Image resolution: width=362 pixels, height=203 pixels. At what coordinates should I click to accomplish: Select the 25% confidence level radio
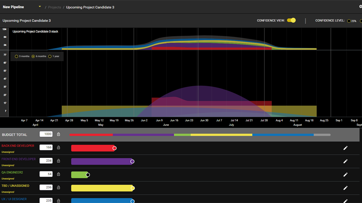tap(349, 21)
